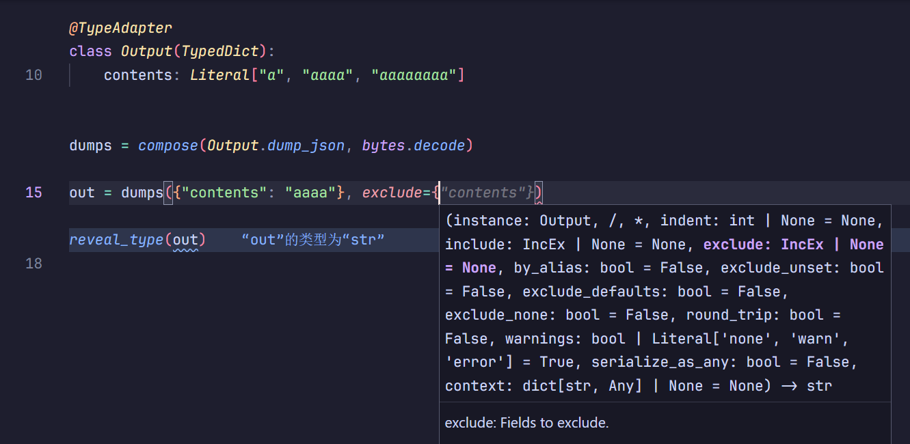The image size is (910, 444).
Task: Click reveal_type function call
Action: click(116, 240)
